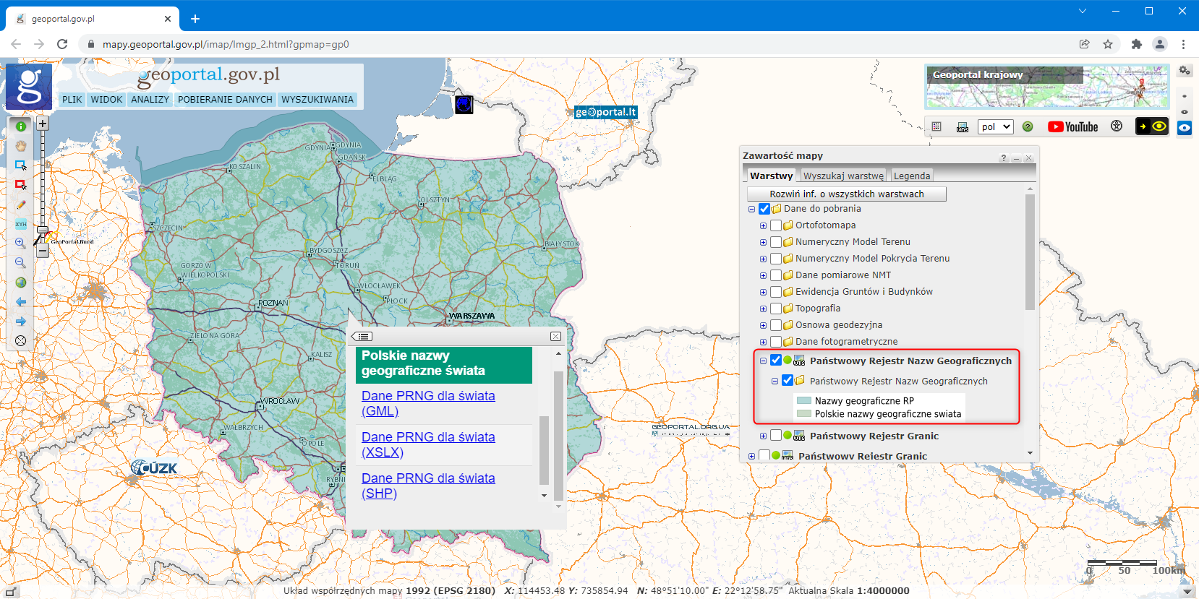Expand the Osnowa geodezyjna tree node

(x=763, y=325)
